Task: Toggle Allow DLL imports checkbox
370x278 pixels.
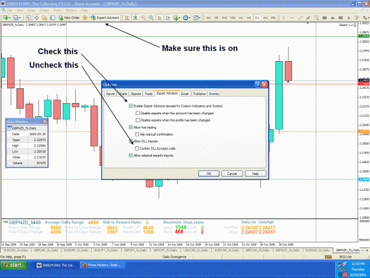Action: pos(131,141)
